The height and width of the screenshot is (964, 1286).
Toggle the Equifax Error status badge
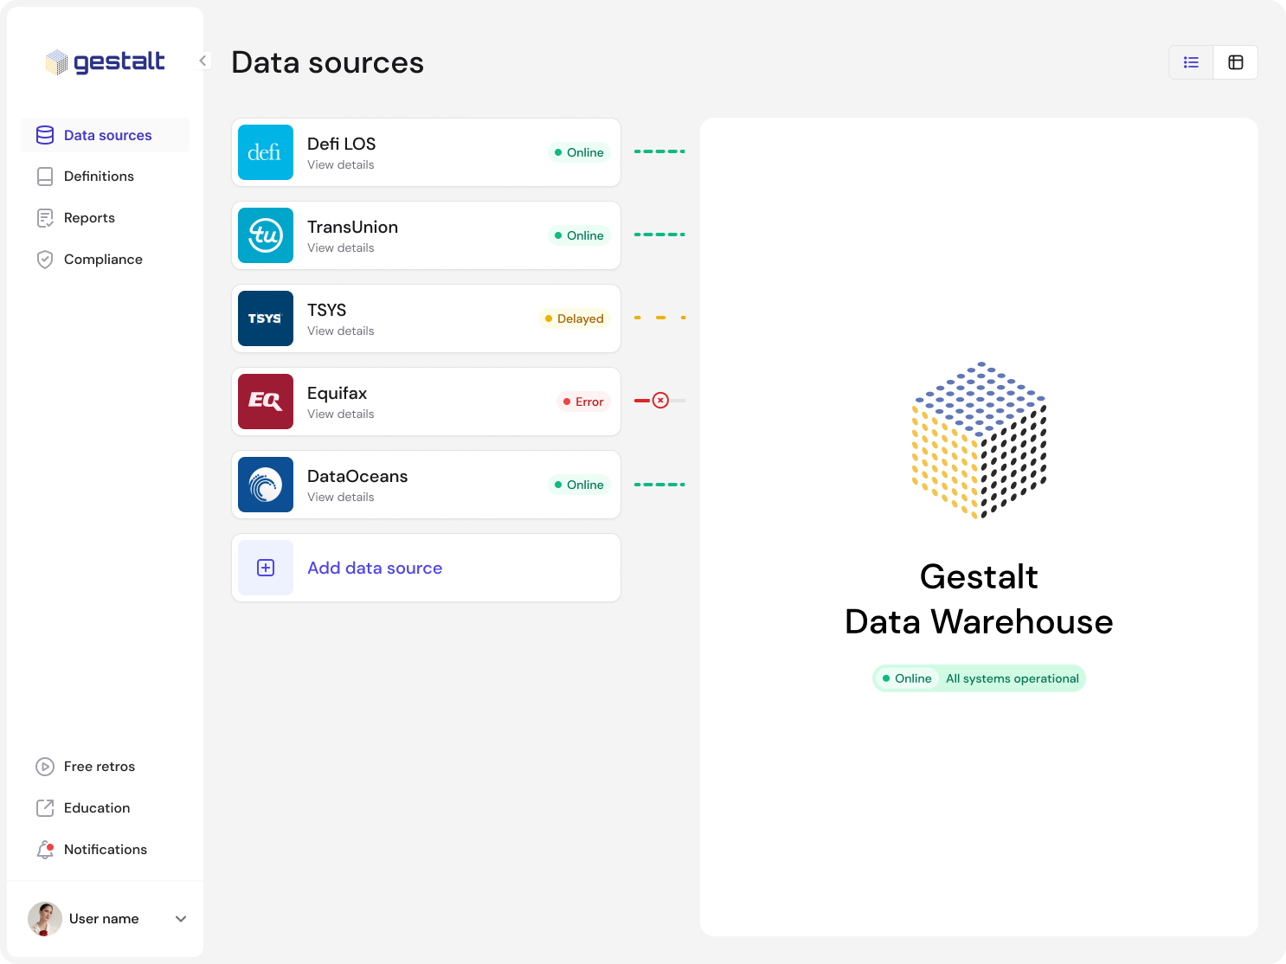click(x=583, y=402)
